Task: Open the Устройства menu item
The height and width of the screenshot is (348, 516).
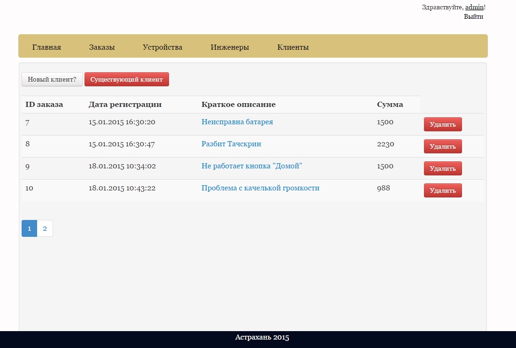Action: point(162,47)
